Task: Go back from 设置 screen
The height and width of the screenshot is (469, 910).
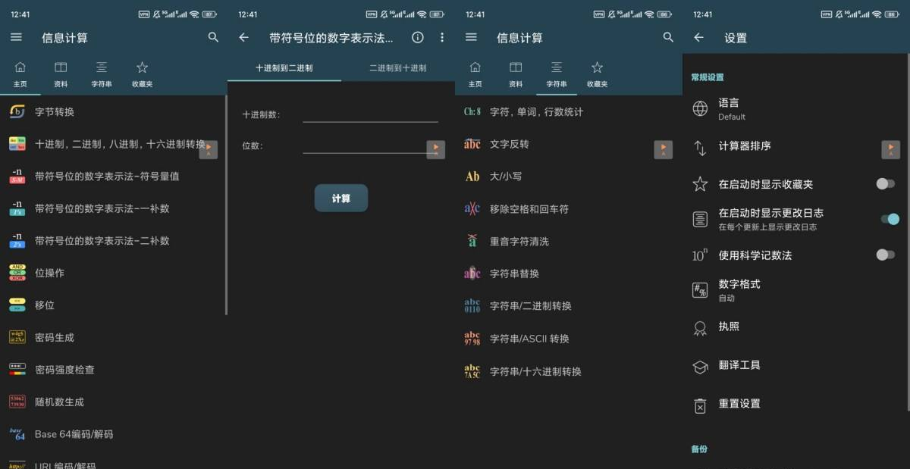Action: click(x=698, y=37)
